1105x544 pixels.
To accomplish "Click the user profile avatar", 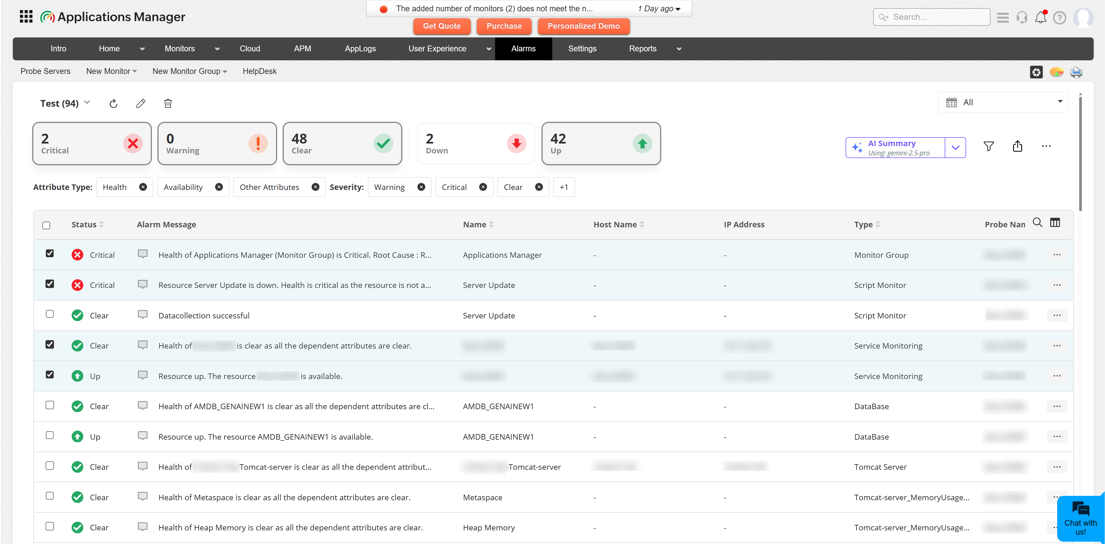I will pos(1083,18).
